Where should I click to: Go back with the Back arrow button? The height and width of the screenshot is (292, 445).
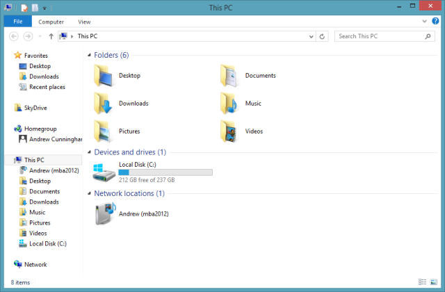[x=14, y=36]
